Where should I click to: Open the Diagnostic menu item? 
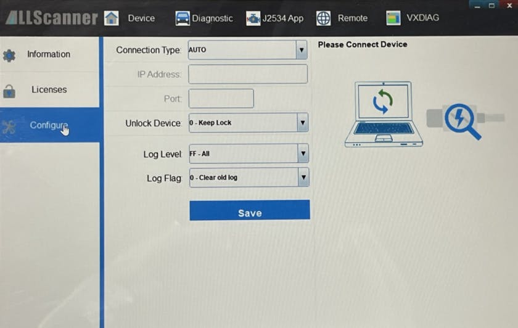212,18
